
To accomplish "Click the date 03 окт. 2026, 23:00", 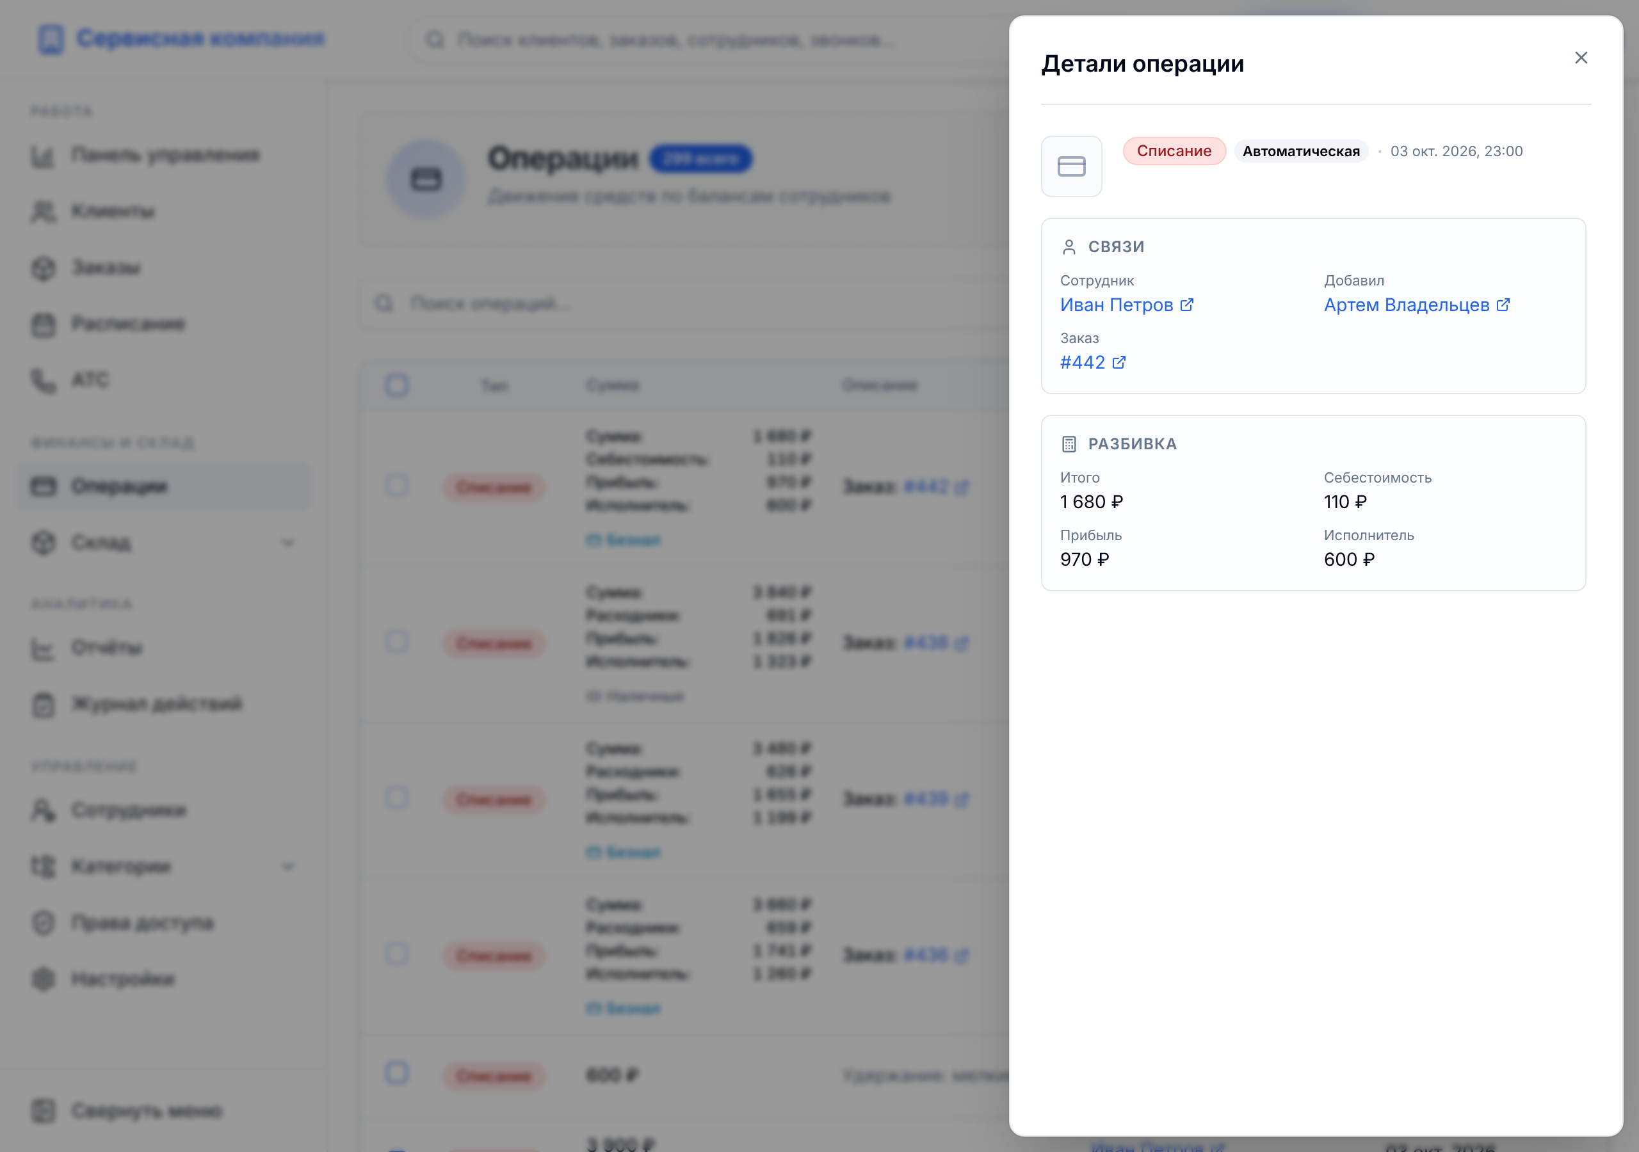I will (x=1457, y=151).
